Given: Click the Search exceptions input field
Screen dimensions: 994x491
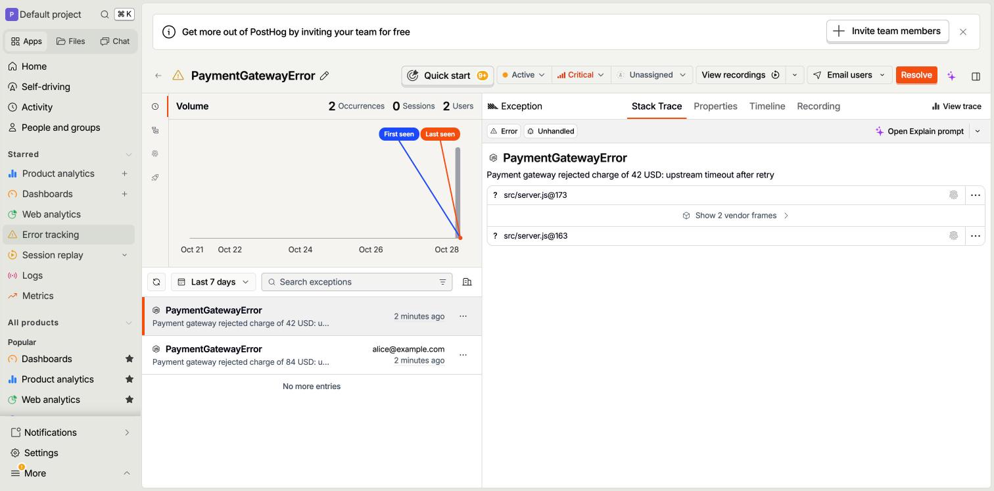Looking at the screenshot, I should (357, 282).
